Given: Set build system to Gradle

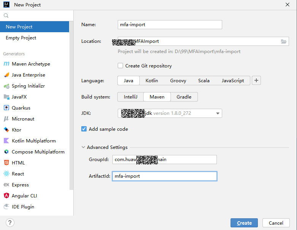Looking at the screenshot, I should [184, 97].
